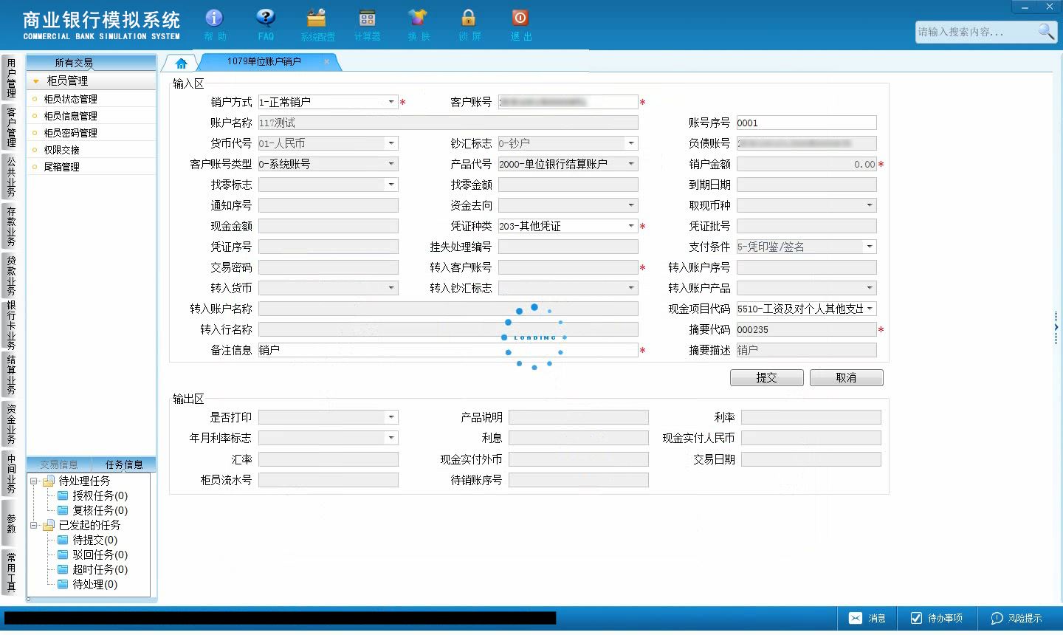Screen dimensions: 1063x635
Task: Focus the search content input box
Action: (976, 32)
